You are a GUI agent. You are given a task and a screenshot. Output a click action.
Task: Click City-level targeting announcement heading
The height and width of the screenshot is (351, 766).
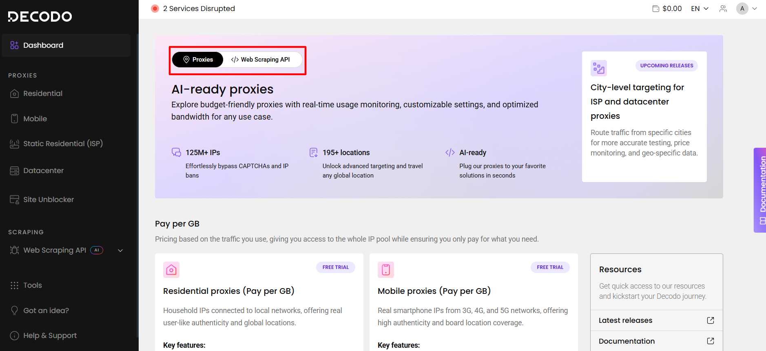[638, 102]
